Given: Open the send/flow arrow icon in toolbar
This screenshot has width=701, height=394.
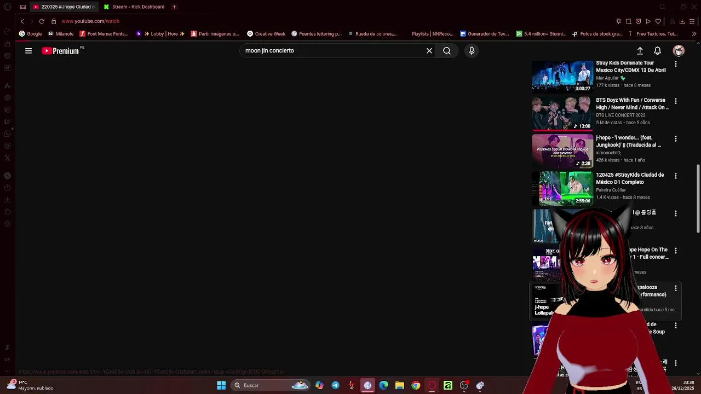Looking at the screenshot, I should 648,21.
